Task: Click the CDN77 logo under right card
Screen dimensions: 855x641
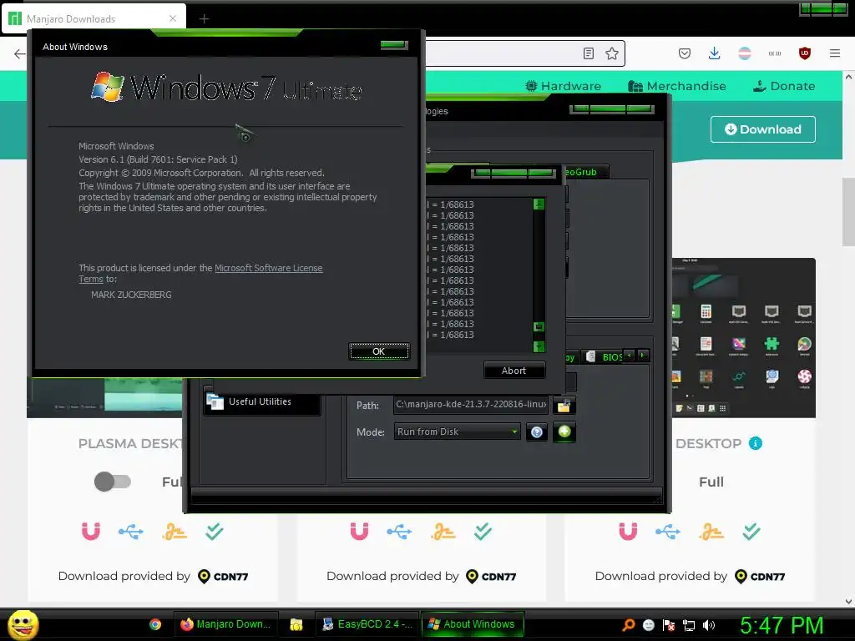Action: click(760, 576)
